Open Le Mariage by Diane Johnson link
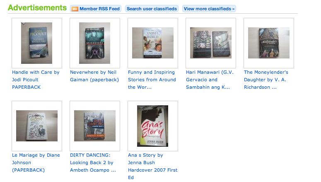 click(36, 163)
